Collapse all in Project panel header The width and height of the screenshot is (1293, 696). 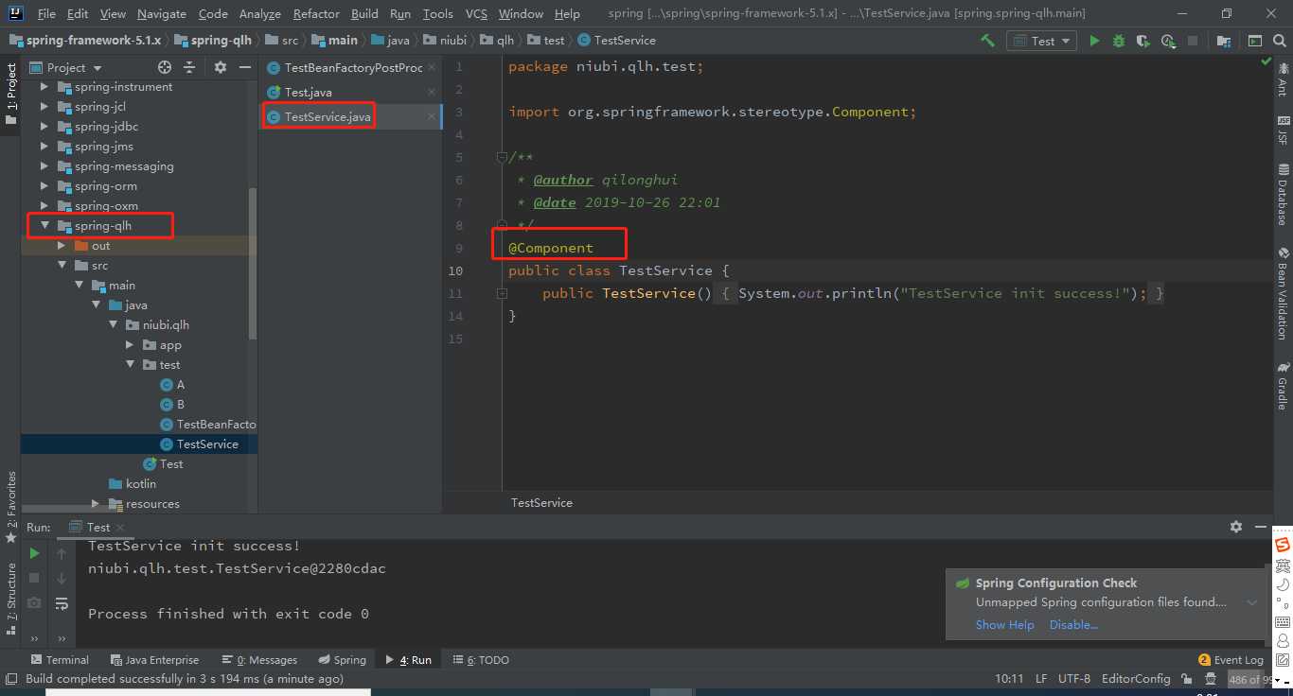[x=189, y=67]
